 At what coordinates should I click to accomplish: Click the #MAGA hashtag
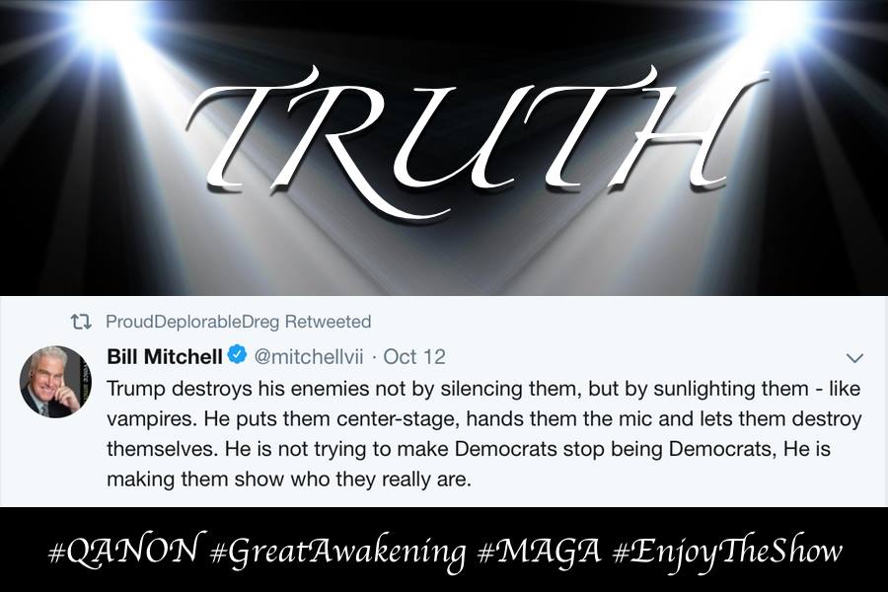pyautogui.click(x=539, y=551)
